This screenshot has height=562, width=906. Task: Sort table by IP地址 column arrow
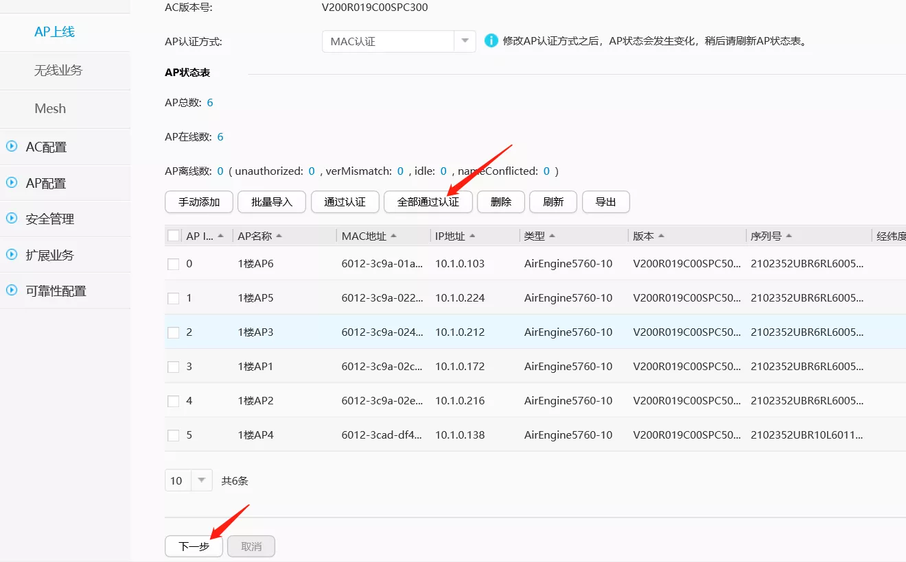point(472,236)
